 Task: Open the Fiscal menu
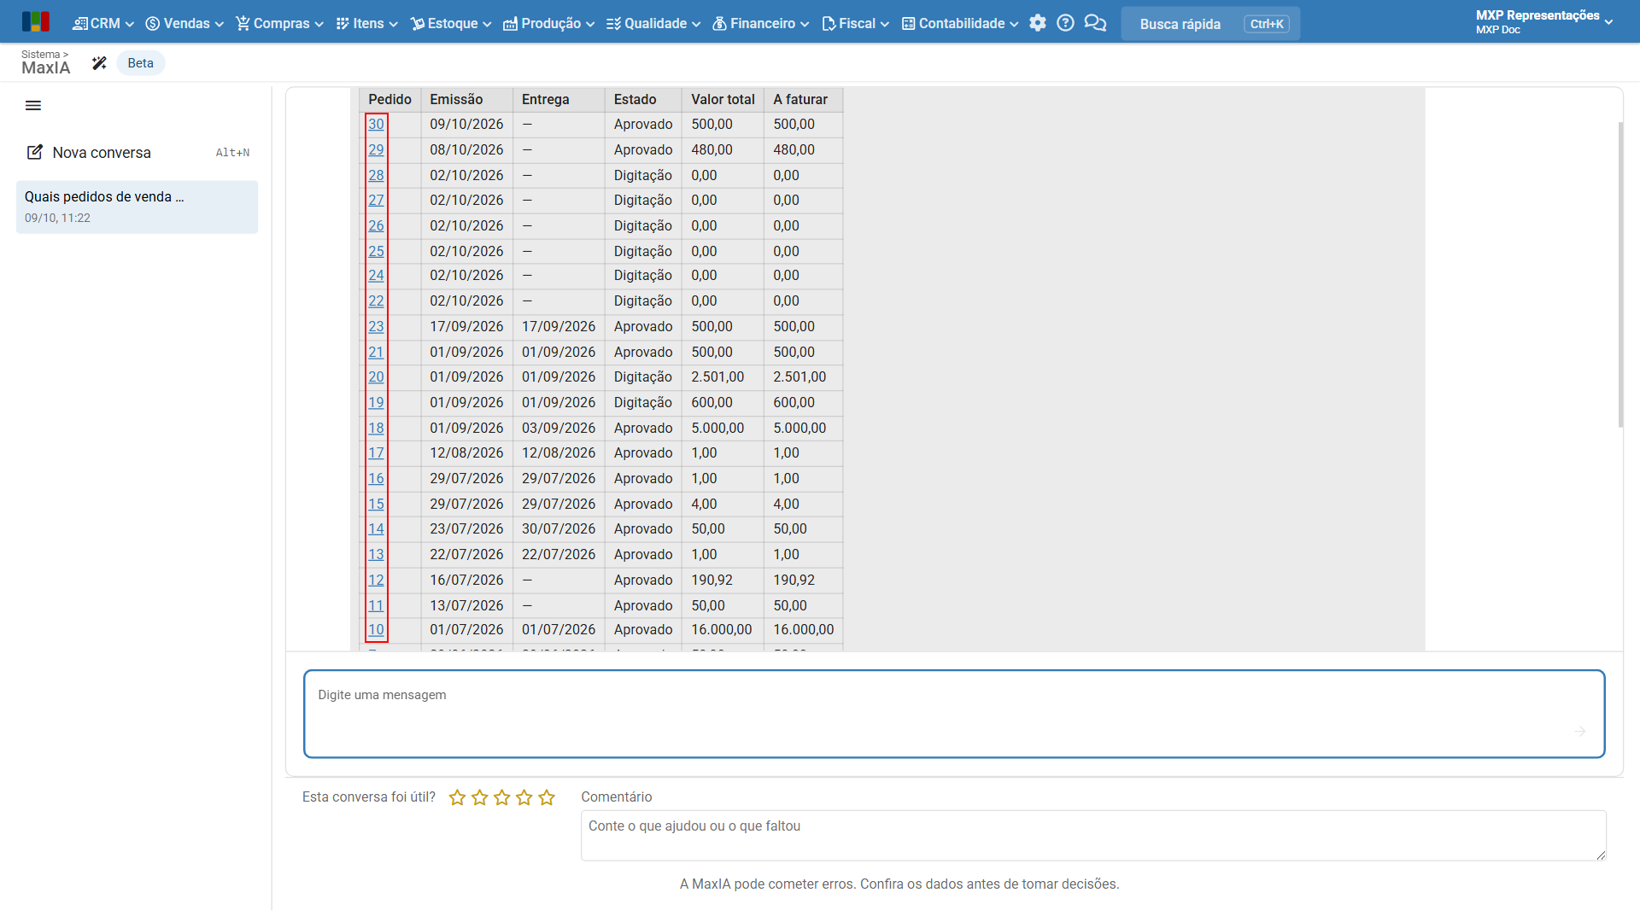click(x=855, y=23)
